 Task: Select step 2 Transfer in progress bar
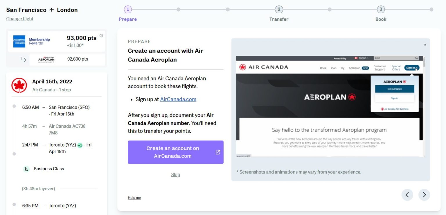[279, 10]
